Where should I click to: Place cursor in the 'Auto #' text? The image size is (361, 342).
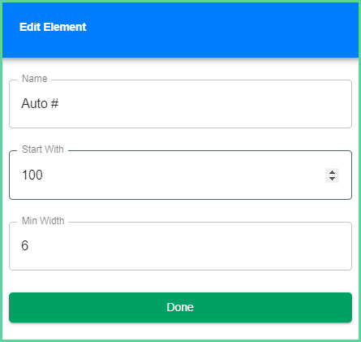click(x=40, y=103)
